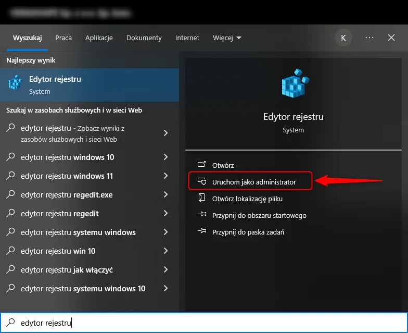Expand arrow for 'edytor rejestru systemu windows 10'
This screenshot has width=408, height=333.
165,288
